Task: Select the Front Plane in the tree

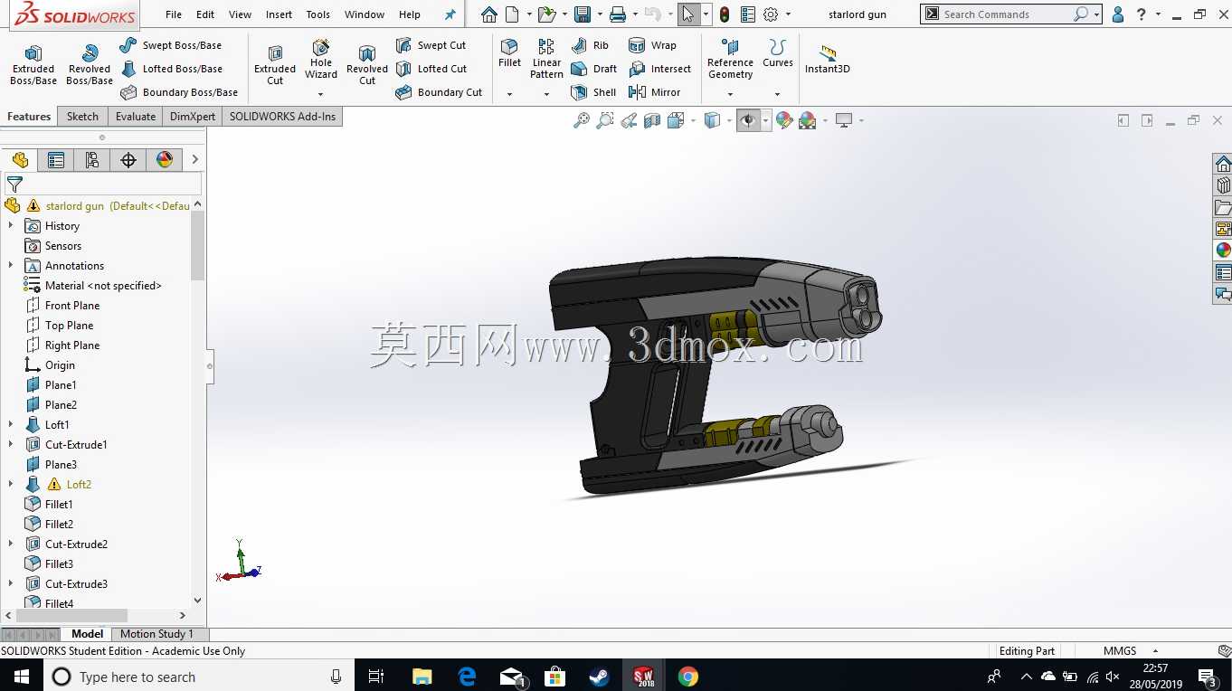Action: tap(72, 306)
